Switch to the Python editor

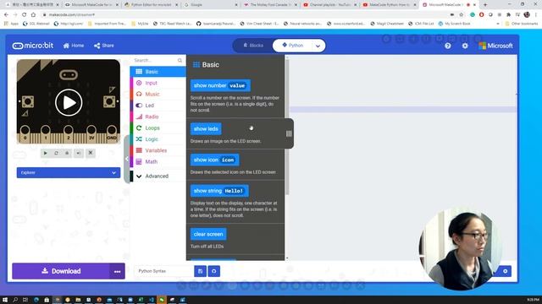pos(292,46)
